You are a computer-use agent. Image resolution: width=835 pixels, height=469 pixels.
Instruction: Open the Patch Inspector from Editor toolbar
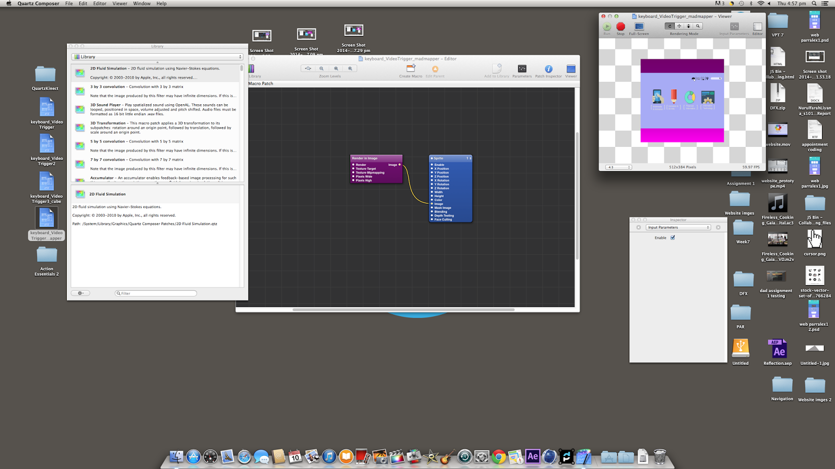(x=548, y=69)
